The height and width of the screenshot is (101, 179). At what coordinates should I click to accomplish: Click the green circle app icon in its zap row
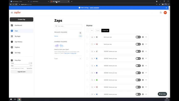pos(97,80)
